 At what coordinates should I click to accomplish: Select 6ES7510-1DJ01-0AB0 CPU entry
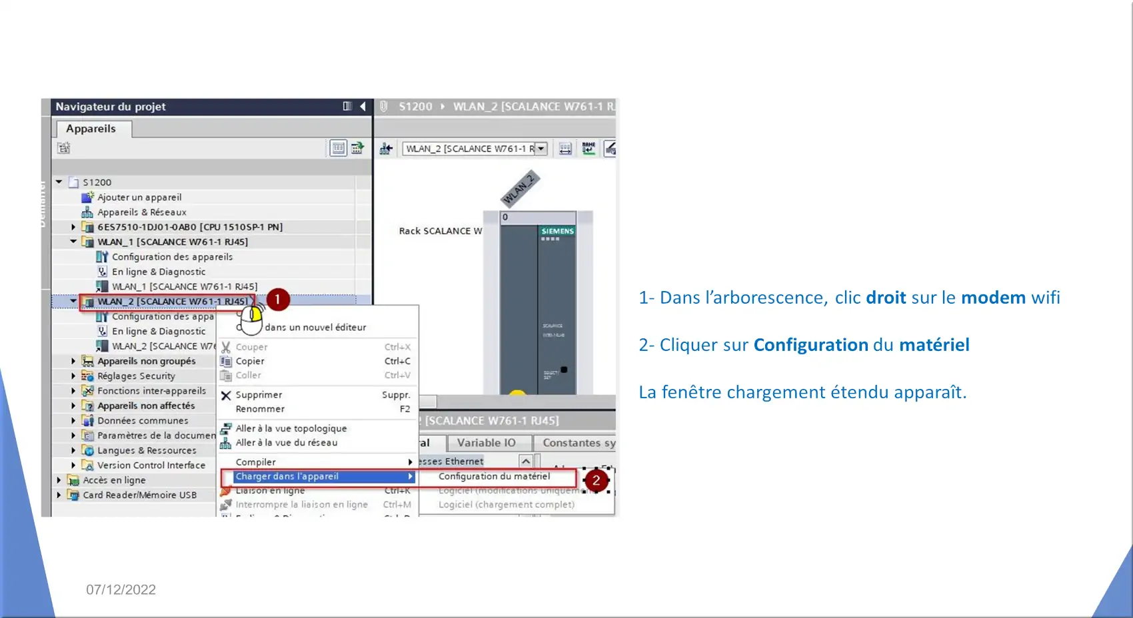coord(190,227)
